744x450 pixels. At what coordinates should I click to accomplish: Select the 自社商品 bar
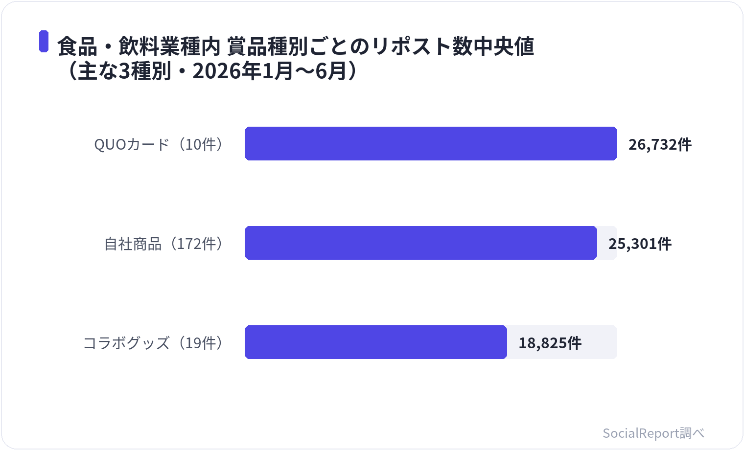(x=421, y=243)
